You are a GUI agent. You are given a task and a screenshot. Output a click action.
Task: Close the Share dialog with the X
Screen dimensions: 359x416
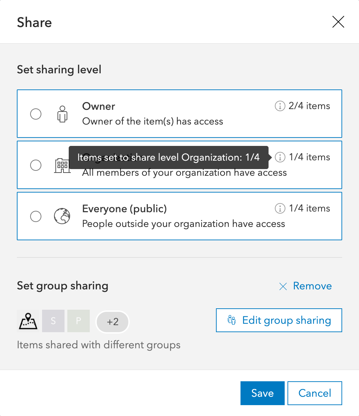click(x=338, y=22)
